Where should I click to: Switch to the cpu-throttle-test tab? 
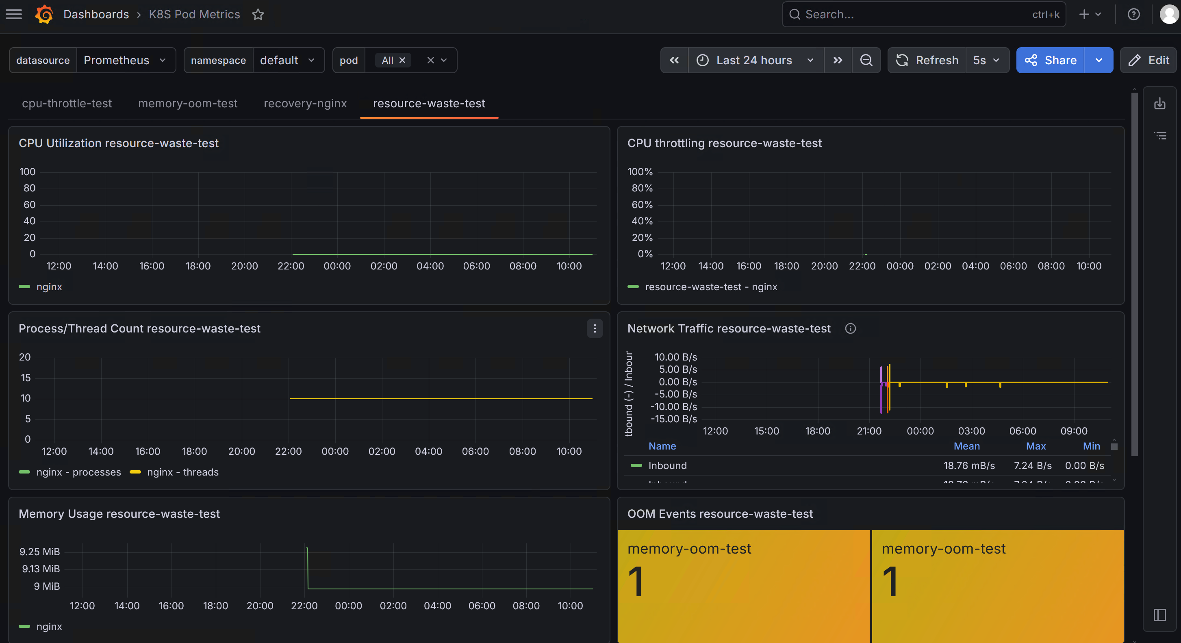(x=67, y=103)
